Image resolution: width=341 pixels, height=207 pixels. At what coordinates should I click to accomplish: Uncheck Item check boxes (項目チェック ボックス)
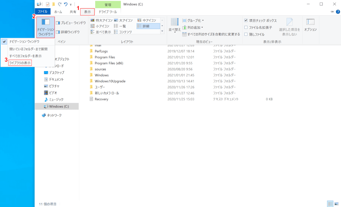246,20
